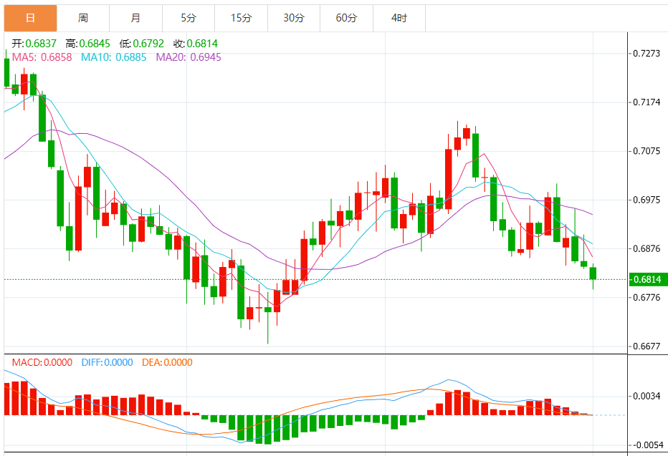
Task: Click the 0.6975 price axis label
Action: 646,200
